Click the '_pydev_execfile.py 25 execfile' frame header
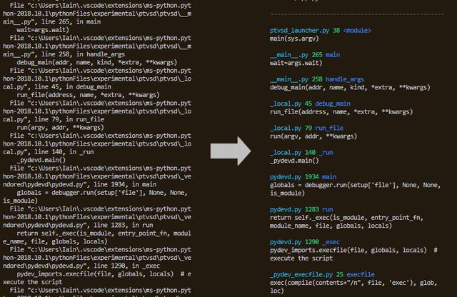 coord(322,275)
